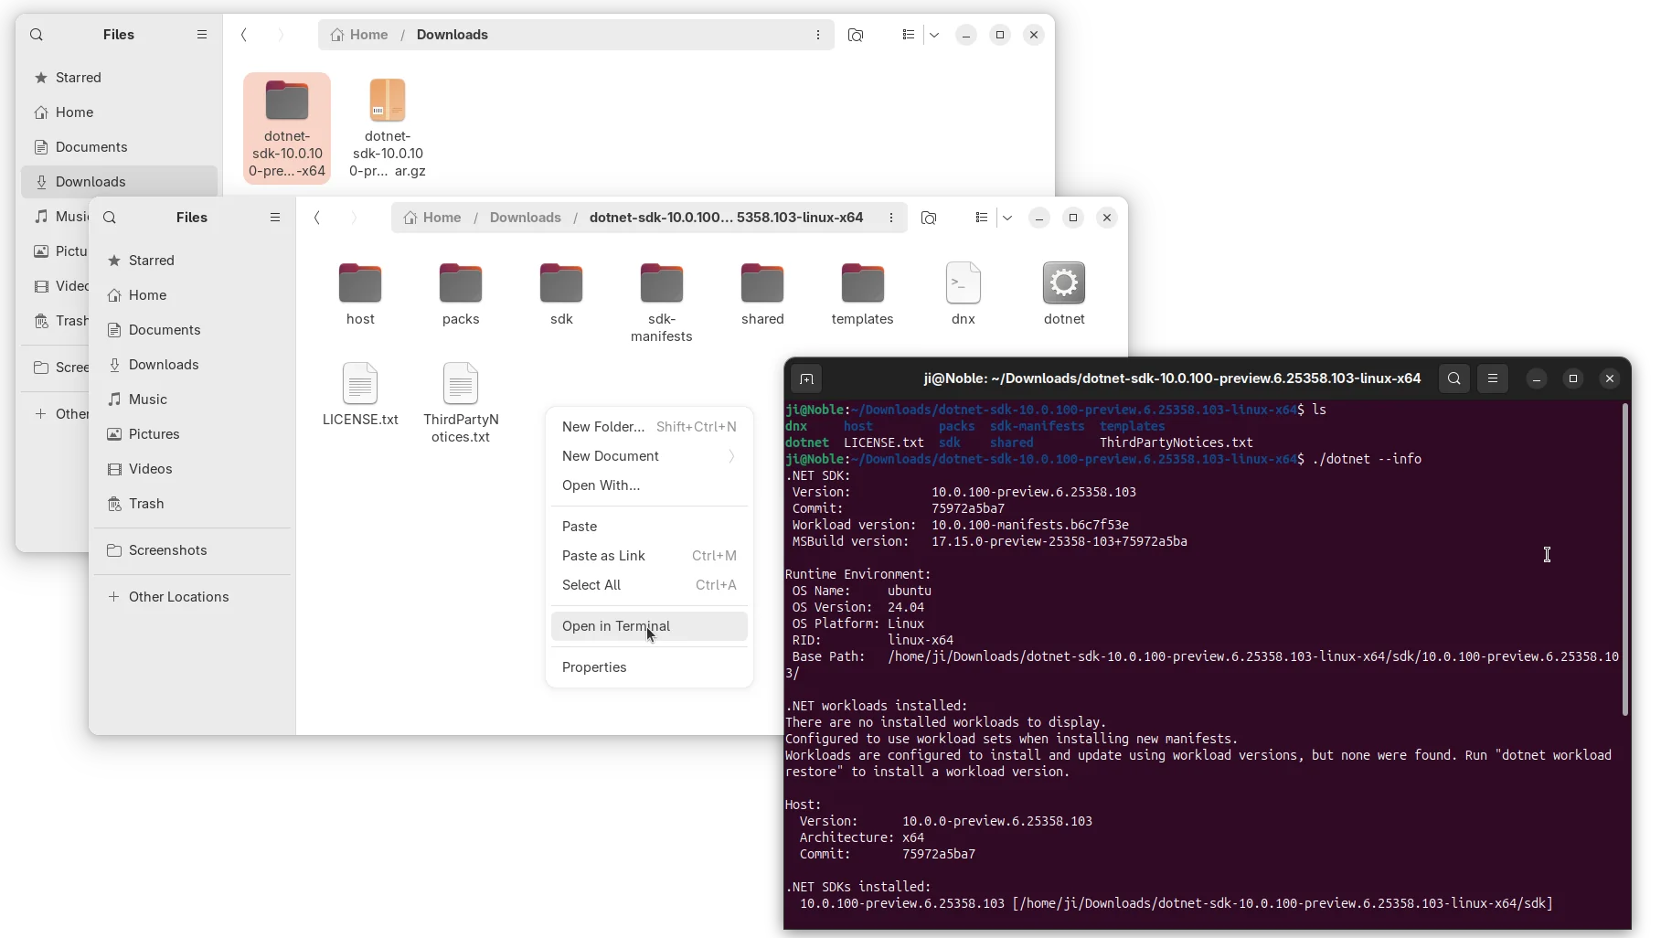The width and height of the screenshot is (1661, 938).
Task: Click dotnet-sdk breadcrumb in front Files window
Action: pos(726,218)
